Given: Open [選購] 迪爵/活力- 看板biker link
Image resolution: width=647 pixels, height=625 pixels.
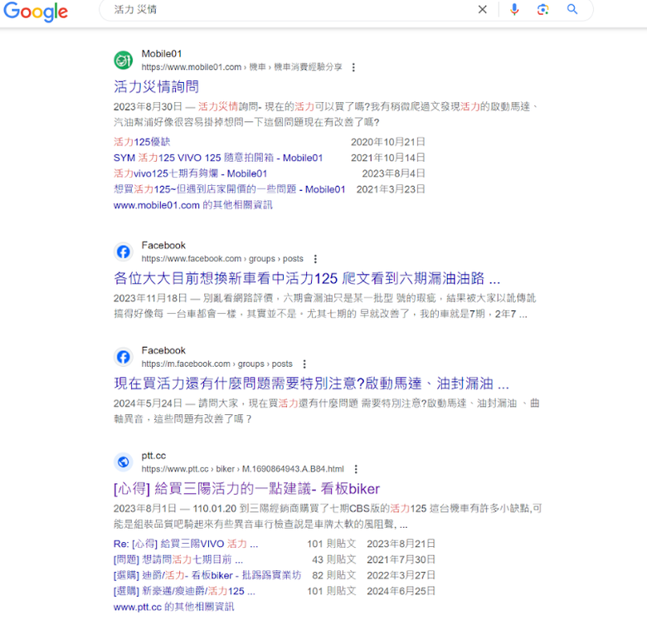Looking at the screenshot, I should coord(207,575).
